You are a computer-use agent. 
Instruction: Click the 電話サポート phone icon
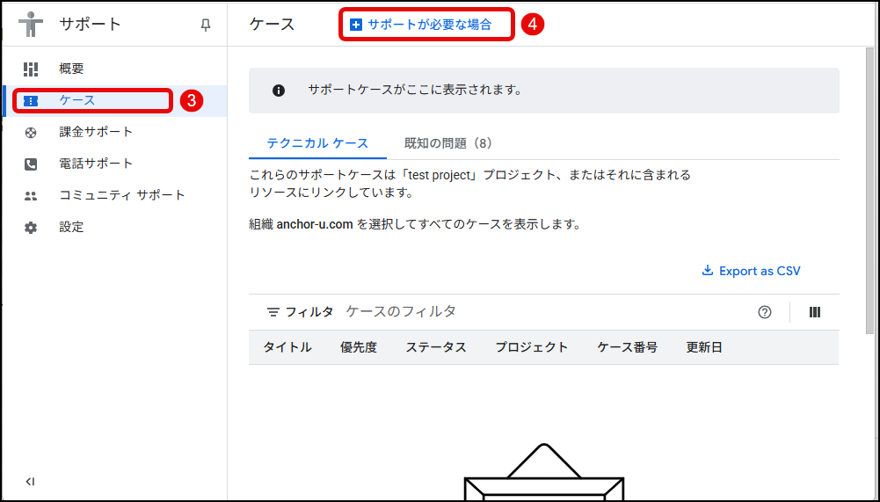pyautogui.click(x=31, y=164)
